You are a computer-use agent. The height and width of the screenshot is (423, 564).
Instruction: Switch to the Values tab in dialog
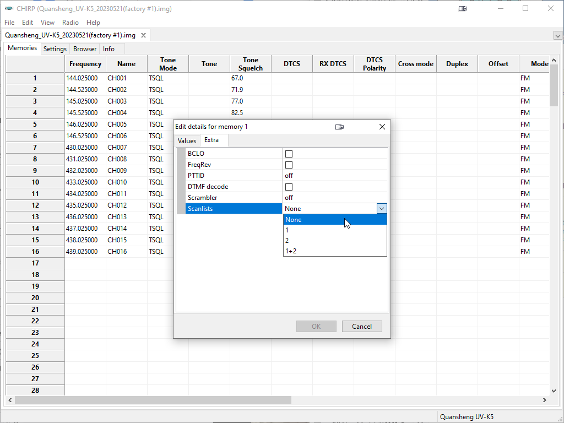point(187,140)
